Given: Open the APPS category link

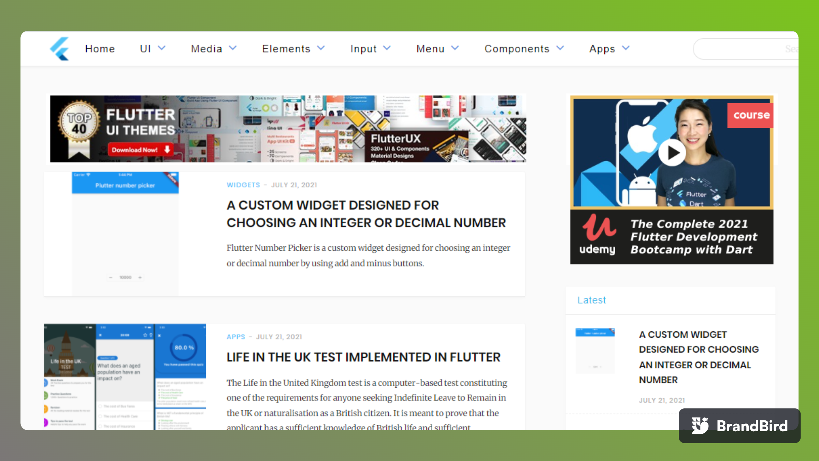Looking at the screenshot, I should (236, 337).
